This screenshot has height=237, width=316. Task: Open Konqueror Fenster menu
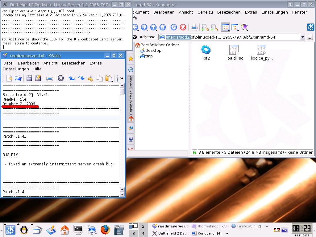pyautogui.click(x=299, y=12)
